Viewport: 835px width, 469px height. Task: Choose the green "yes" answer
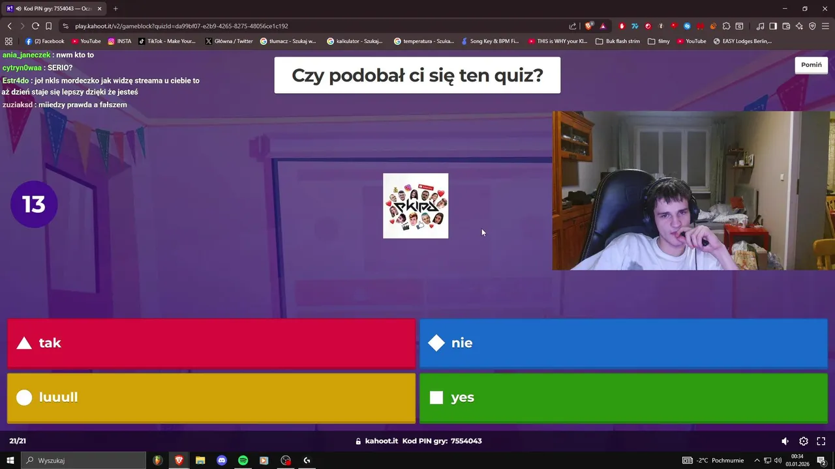tap(624, 397)
